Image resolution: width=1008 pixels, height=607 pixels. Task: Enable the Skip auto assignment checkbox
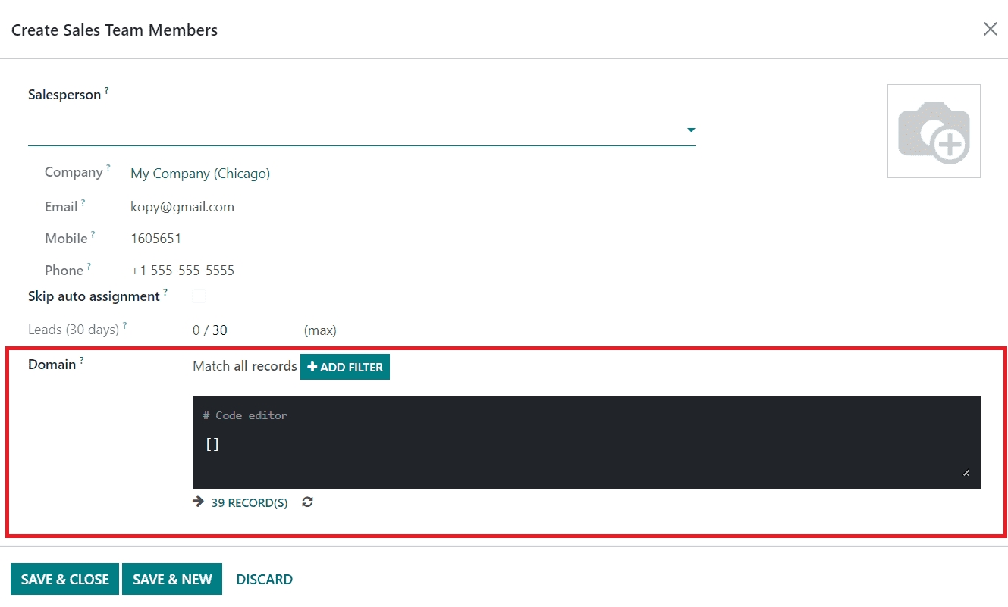(x=199, y=296)
